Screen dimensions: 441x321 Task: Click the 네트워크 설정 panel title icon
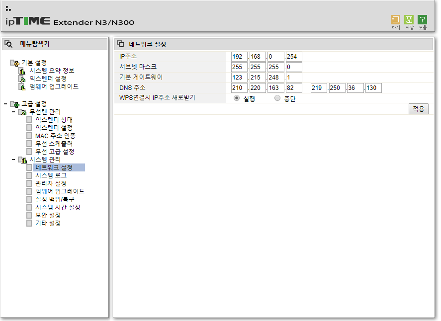120,44
